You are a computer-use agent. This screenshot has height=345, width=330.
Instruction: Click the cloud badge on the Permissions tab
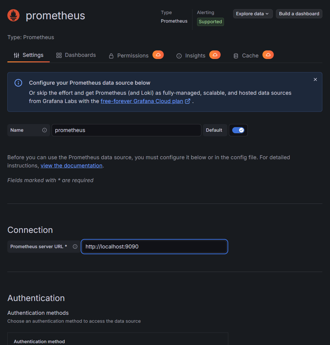tap(158, 55)
